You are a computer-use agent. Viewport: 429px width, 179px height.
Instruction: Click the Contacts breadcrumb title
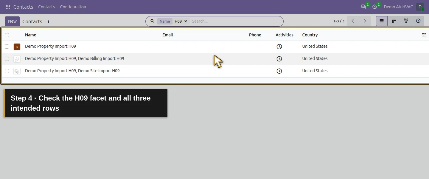(x=32, y=21)
